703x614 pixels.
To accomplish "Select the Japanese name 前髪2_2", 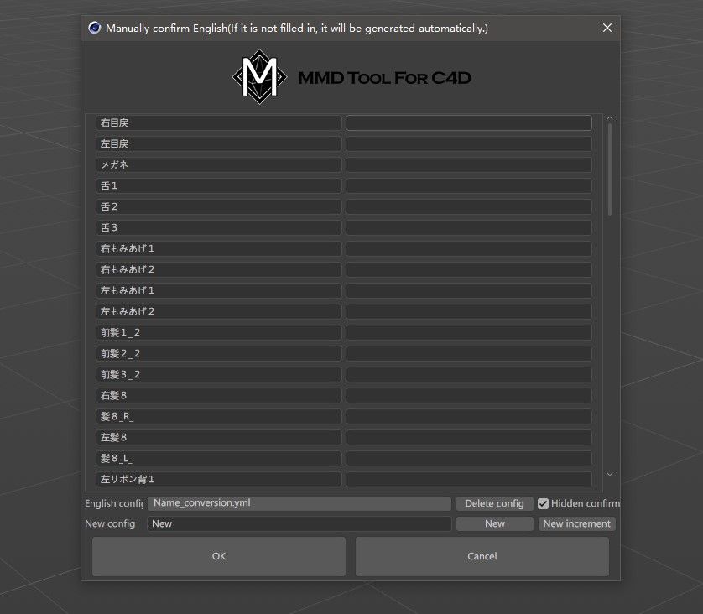I will pos(219,353).
